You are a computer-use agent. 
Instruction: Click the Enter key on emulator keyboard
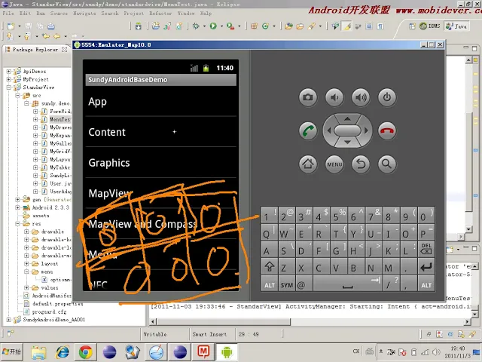[426, 266]
